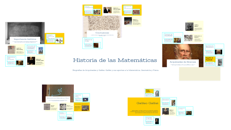The image size is (231, 130).
Task: Open the yellow 'Biografía de Arquímedes' subtopic
Action: point(214,61)
